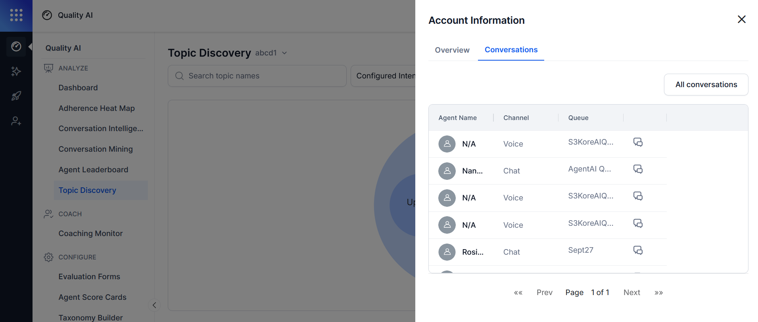
Task: Open the conversation icon in the Rosi... row
Action: (638, 250)
